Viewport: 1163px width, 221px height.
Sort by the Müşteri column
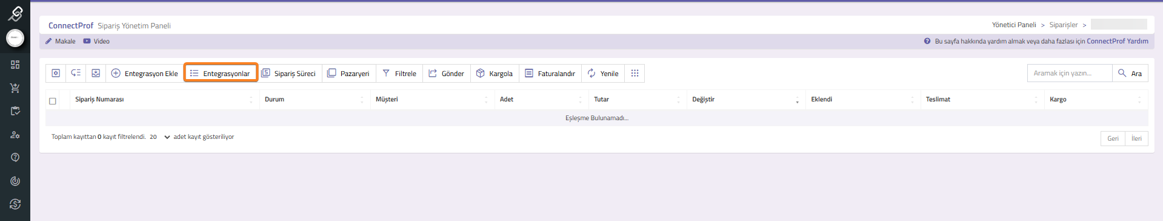coord(432,99)
